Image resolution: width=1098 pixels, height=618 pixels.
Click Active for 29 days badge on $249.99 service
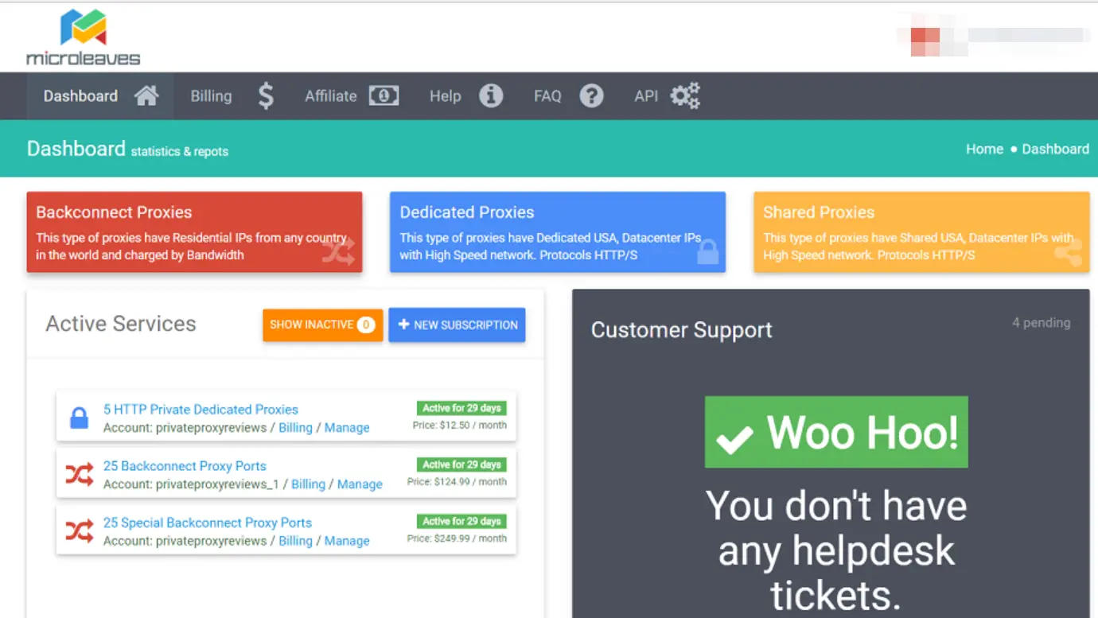coord(461,521)
